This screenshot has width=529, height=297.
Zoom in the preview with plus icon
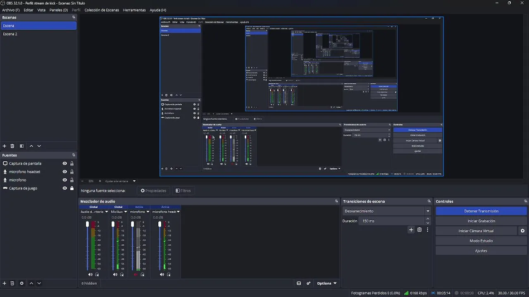tap(100, 181)
